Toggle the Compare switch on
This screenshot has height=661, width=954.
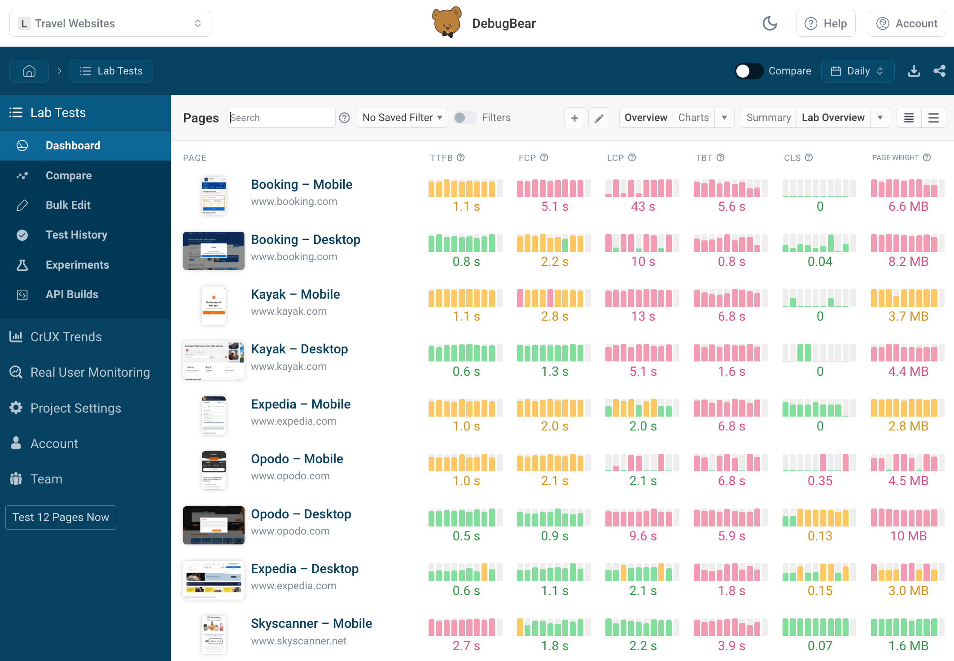tap(749, 71)
